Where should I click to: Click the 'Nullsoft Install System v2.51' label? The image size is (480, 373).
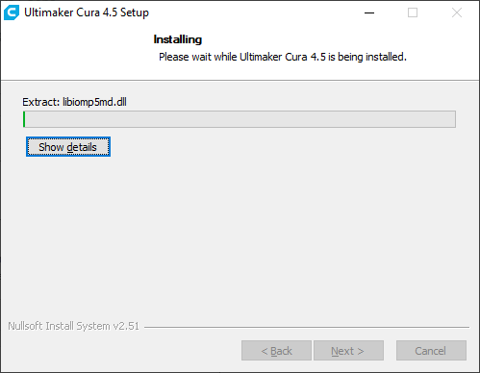[74, 326]
